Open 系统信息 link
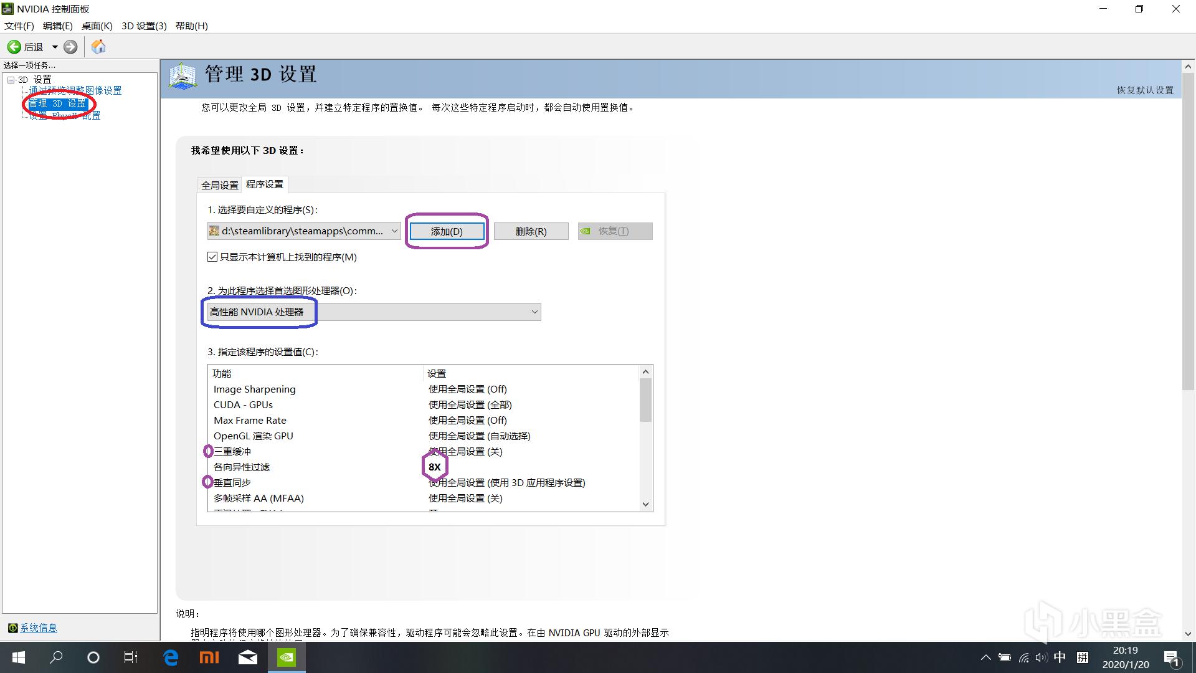The height and width of the screenshot is (673, 1196). 39,628
